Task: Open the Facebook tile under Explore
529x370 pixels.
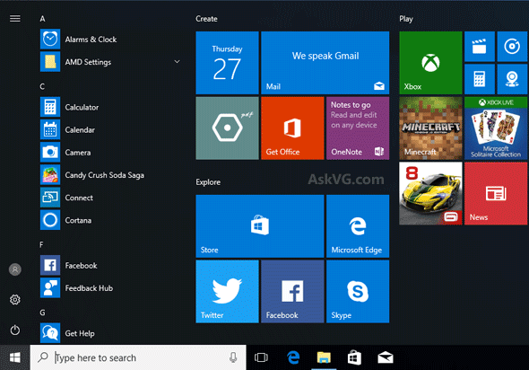Action: [x=292, y=291]
